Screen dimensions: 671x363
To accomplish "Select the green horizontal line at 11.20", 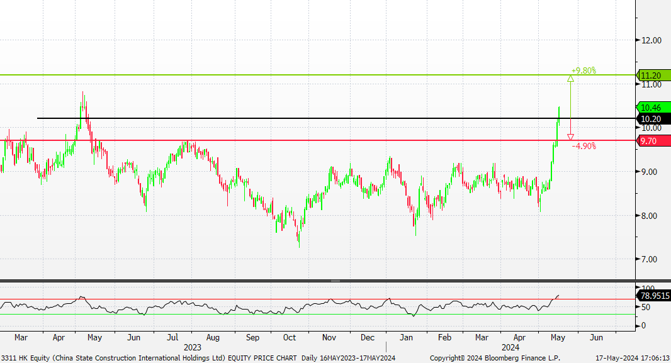I will pyautogui.click(x=317, y=75).
